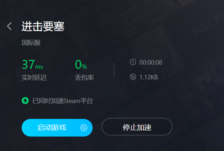
Task: Click the vertical divider between stats
Action: click(114, 70)
